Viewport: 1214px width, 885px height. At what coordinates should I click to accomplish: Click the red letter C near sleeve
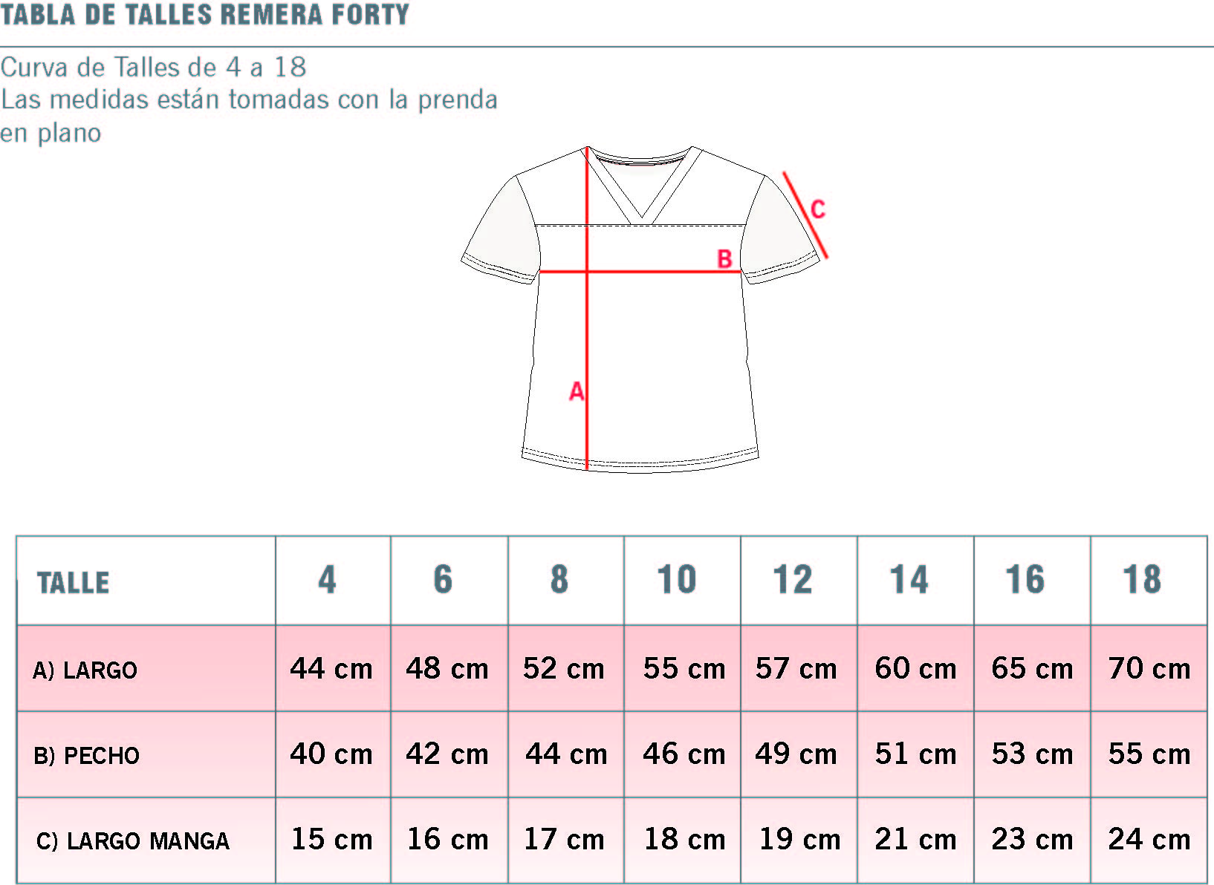click(817, 209)
